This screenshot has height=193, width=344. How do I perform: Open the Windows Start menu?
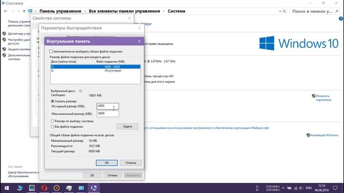coord(6,188)
